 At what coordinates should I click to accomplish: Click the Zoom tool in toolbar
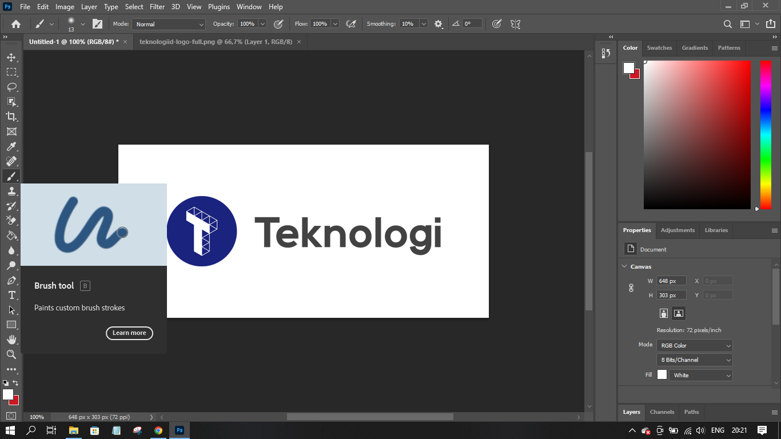pyautogui.click(x=11, y=354)
